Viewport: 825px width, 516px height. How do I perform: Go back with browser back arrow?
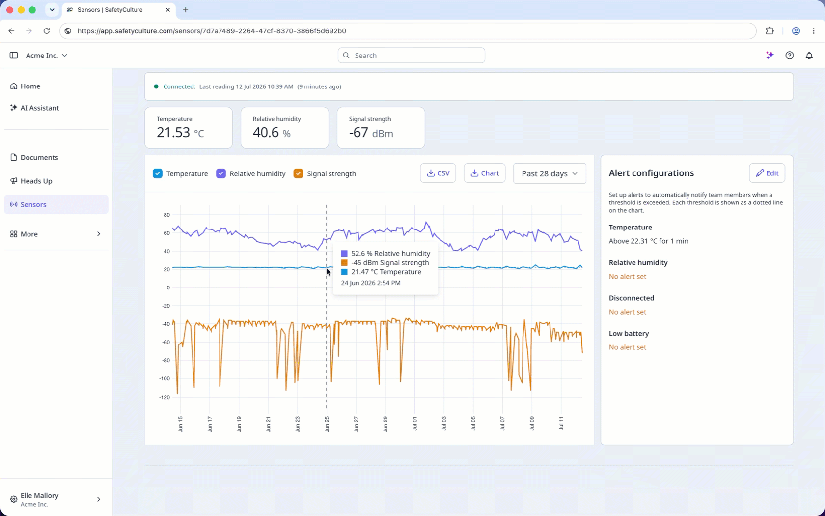pyautogui.click(x=11, y=31)
